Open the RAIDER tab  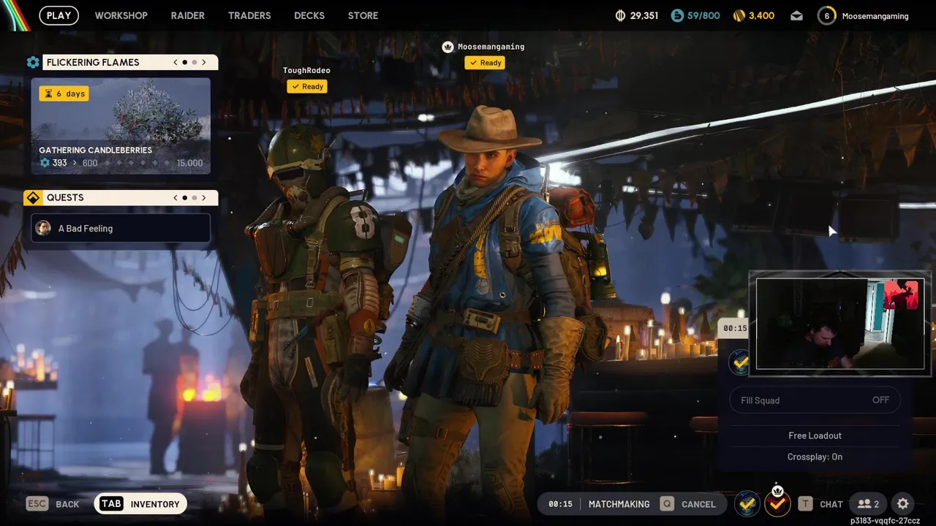tap(188, 15)
